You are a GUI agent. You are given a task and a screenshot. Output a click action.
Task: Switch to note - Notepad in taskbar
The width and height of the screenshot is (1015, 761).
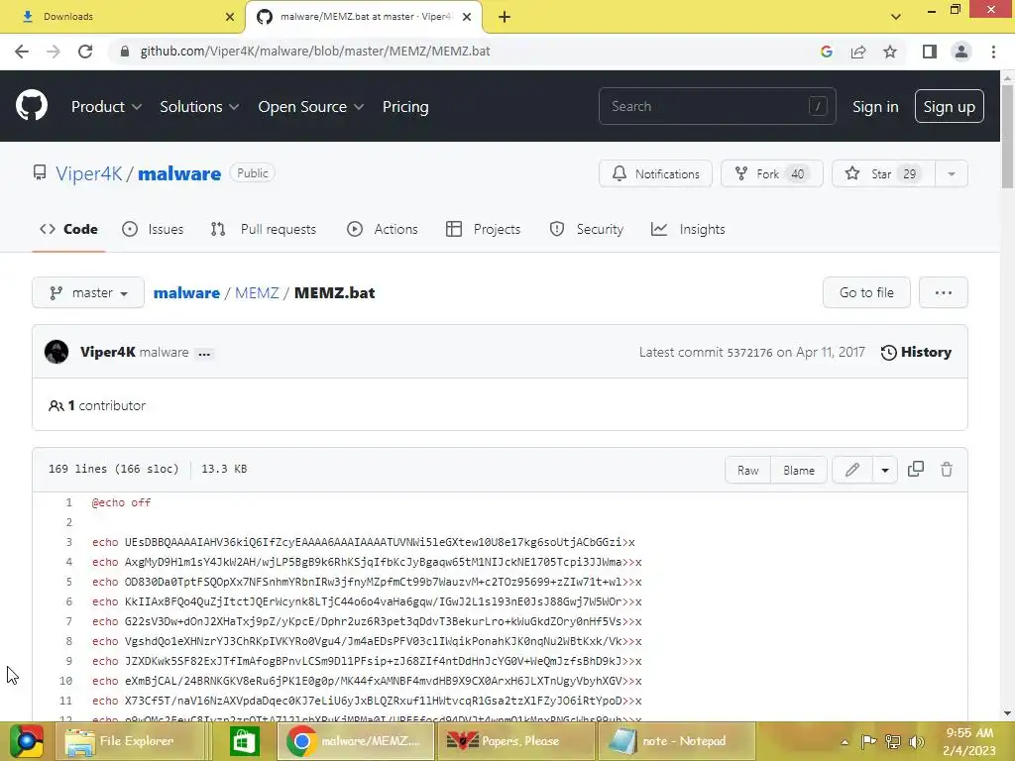(x=677, y=741)
